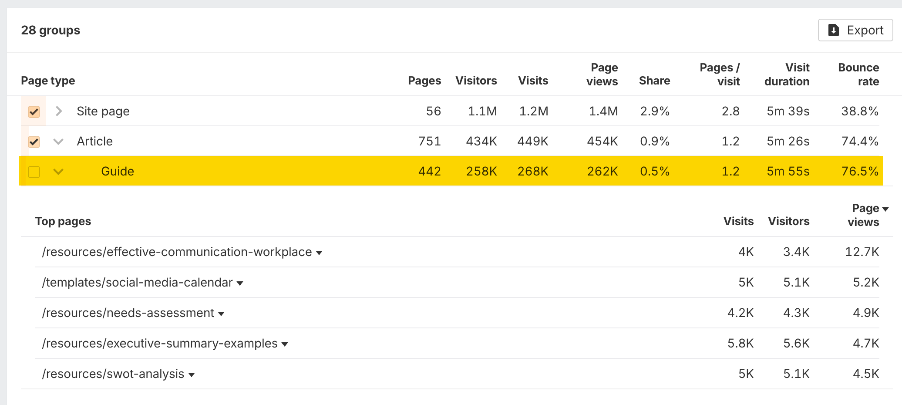Image resolution: width=902 pixels, height=405 pixels.
Task: Open /resources/executive-summary-examples page link
Action: tap(160, 343)
